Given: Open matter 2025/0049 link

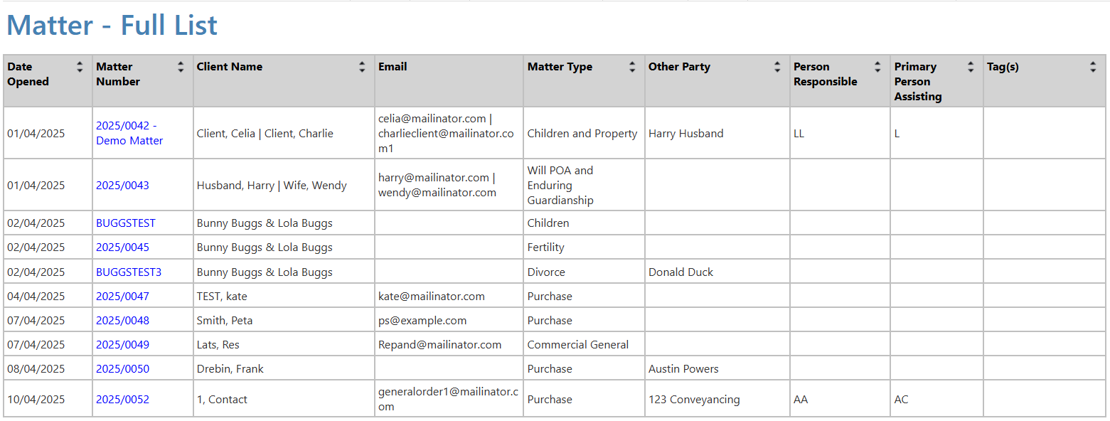Looking at the screenshot, I should coord(122,345).
